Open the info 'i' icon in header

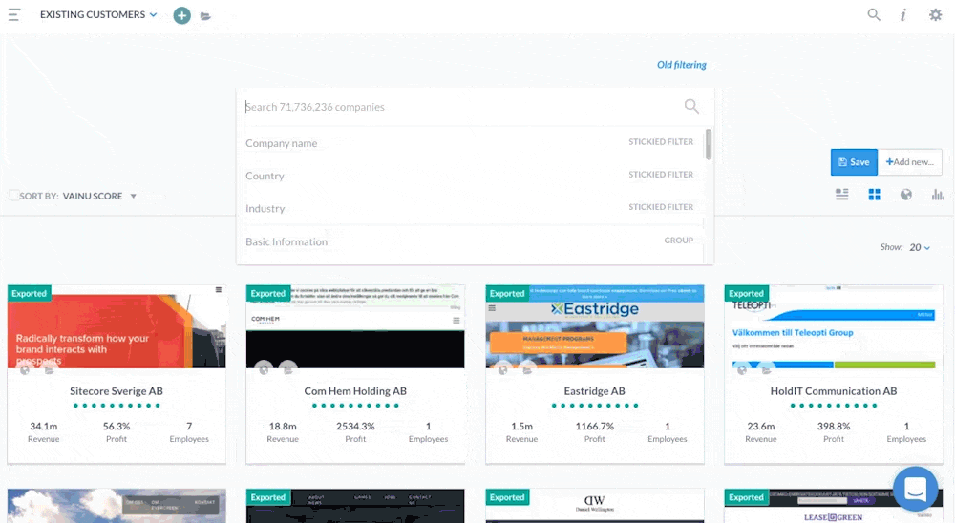tap(903, 14)
